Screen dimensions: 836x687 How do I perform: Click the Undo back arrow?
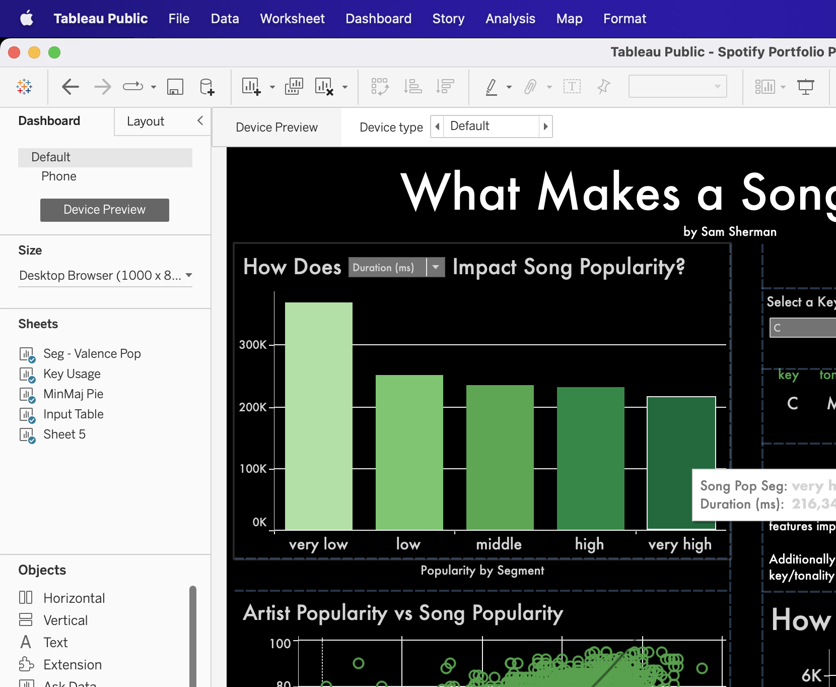71,87
